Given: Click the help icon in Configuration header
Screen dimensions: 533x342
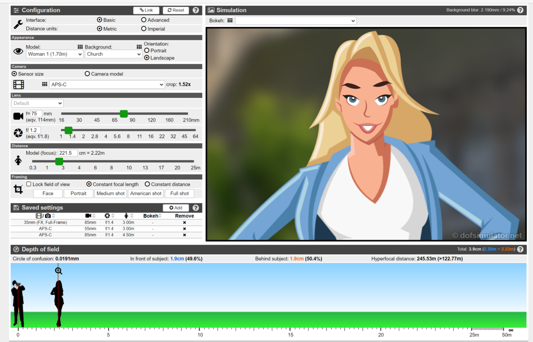Looking at the screenshot, I should pyautogui.click(x=196, y=10).
